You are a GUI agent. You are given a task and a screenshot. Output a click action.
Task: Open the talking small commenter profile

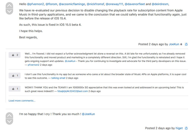[x=58, y=78]
